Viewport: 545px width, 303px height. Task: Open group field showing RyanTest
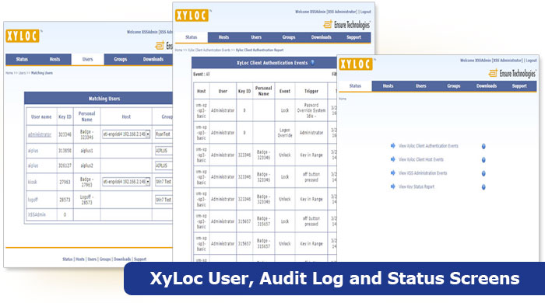click(x=163, y=134)
